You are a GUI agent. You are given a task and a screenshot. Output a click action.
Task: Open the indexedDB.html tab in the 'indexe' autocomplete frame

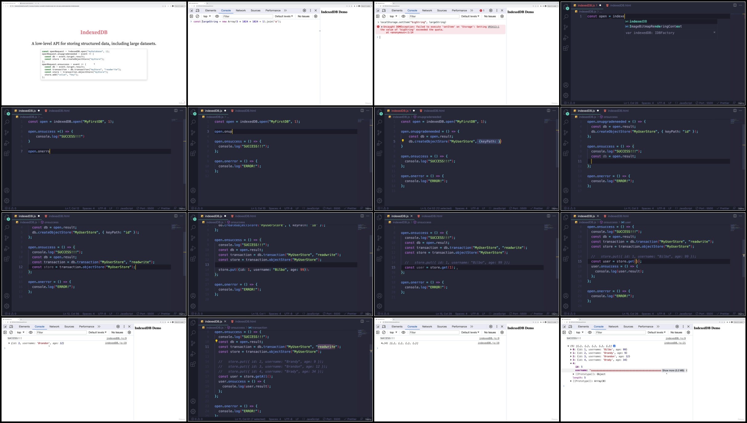618,5
